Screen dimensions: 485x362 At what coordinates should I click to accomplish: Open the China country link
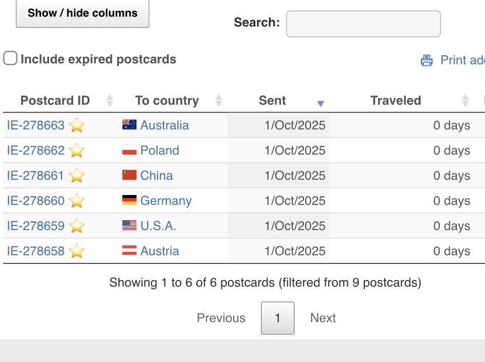pyautogui.click(x=156, y=176)
